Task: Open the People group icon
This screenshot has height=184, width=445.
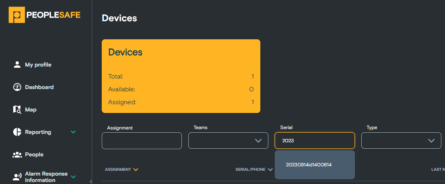Action: pyautogui.click(x=17, y=154)
